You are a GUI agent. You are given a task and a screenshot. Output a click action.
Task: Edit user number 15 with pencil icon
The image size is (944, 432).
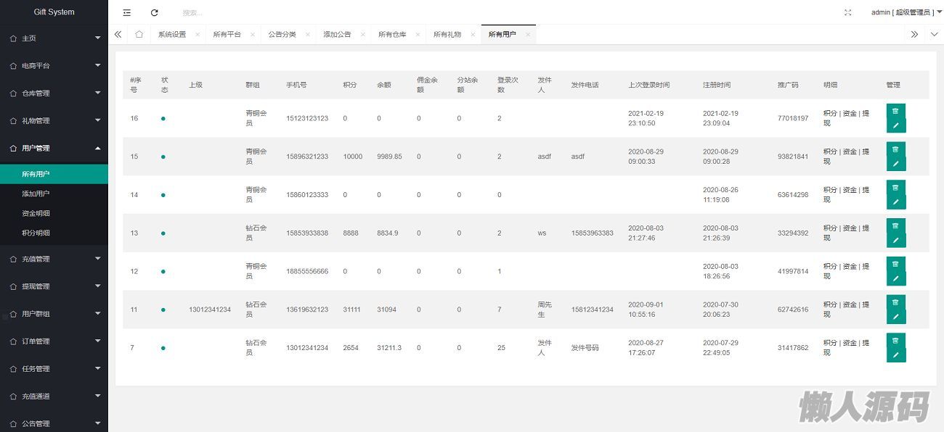[895, 164]
